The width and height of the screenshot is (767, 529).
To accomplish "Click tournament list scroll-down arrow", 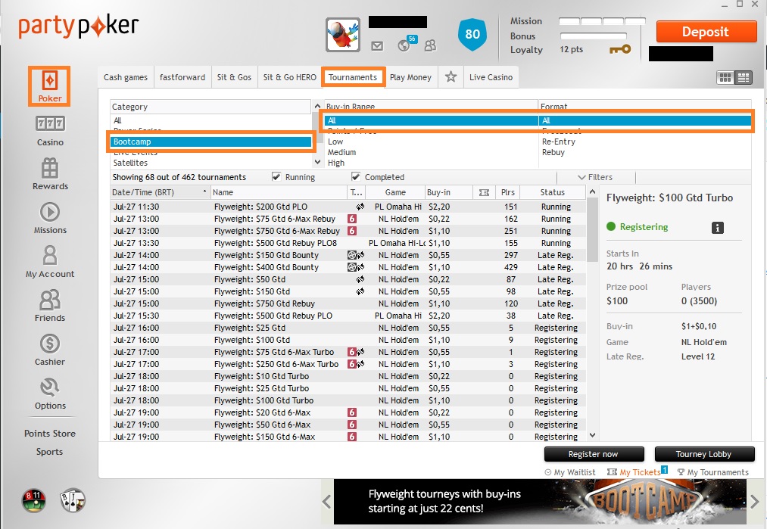I will tap(592, 434).
